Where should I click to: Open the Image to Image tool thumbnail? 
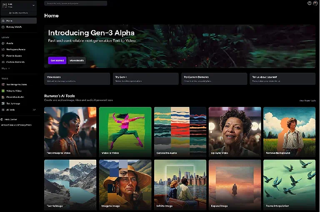(125, 185)
